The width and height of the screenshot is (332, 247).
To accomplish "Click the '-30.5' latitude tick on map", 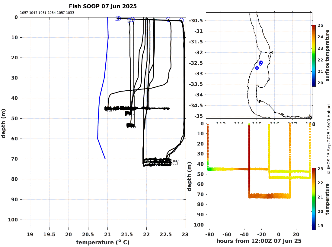I will [x=196, y=20].
